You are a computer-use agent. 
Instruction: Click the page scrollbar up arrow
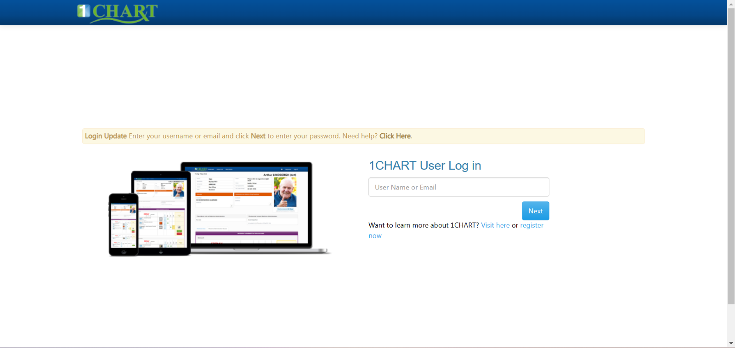point(731,4)
